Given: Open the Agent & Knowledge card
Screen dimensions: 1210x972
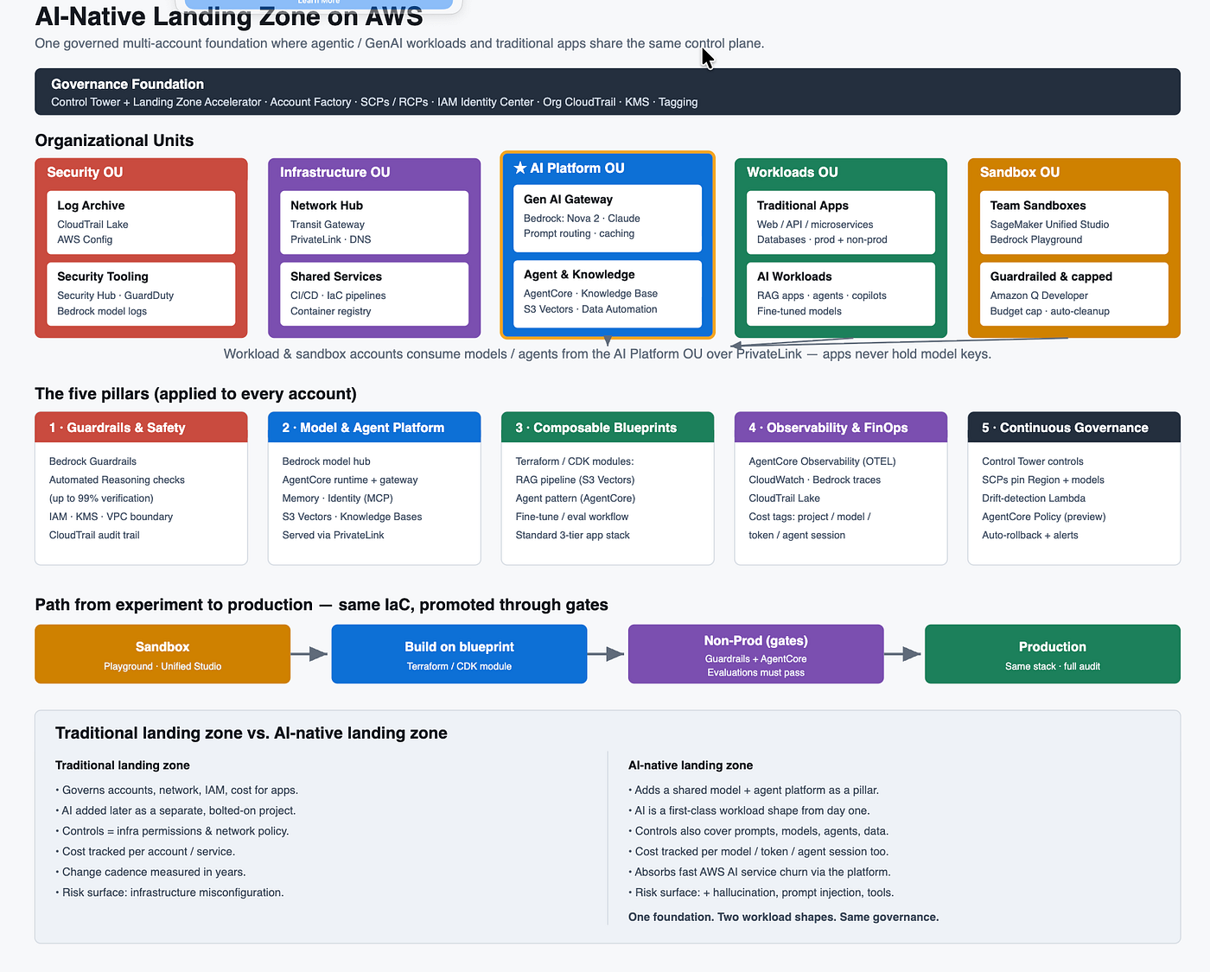Looking at the screenshot, I should tap(608, 294).
